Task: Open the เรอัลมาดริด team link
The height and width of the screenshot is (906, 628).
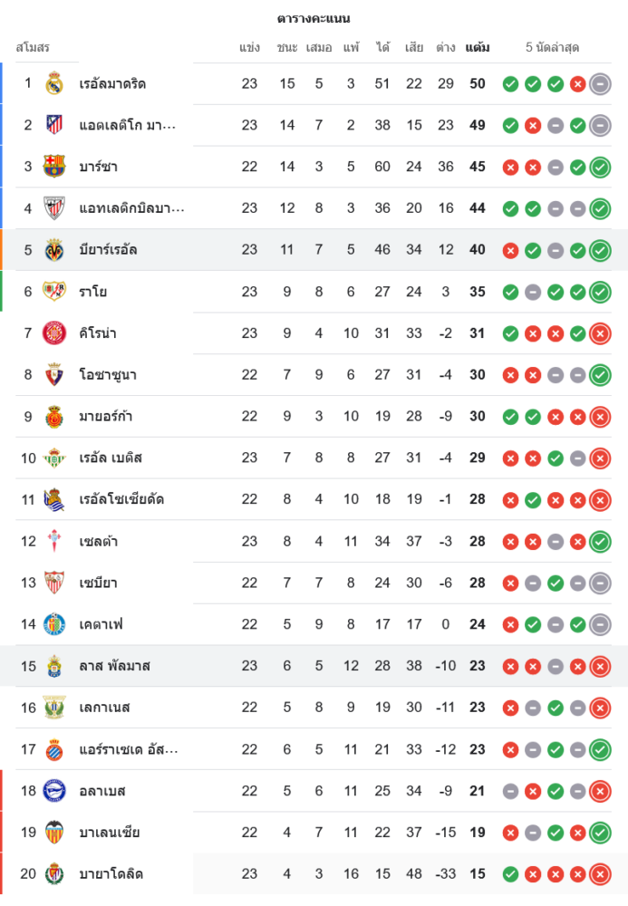Action: [x=112, y=83]
